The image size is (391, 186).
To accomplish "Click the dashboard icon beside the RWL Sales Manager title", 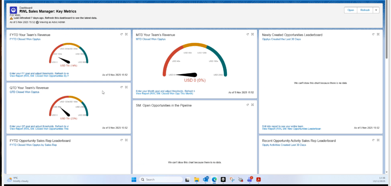I will coord(13,10).
